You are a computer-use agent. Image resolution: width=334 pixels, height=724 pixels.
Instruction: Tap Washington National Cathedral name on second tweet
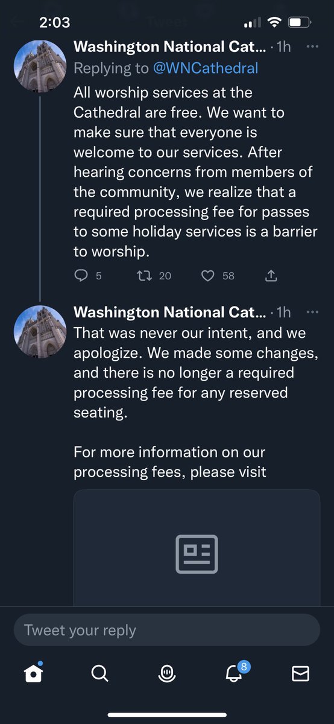coord(169,312)
